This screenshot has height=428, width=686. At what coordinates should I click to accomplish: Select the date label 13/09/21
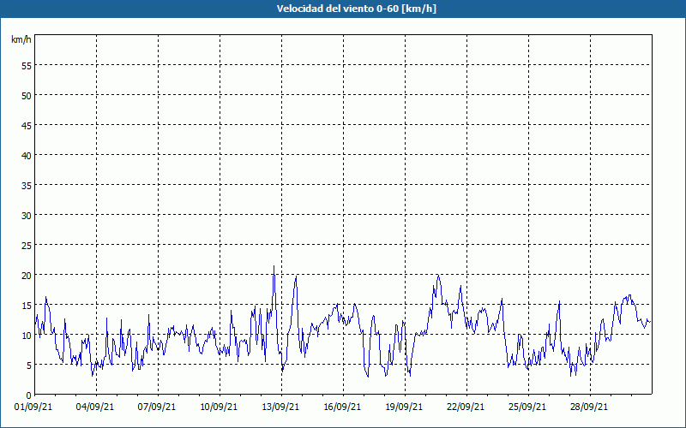(280, 407)
